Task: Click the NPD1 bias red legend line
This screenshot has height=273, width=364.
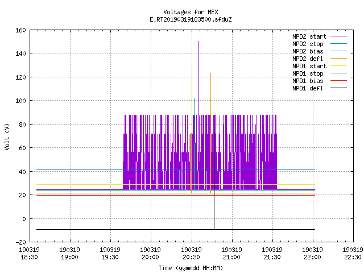Action: (x=338, y=81)
